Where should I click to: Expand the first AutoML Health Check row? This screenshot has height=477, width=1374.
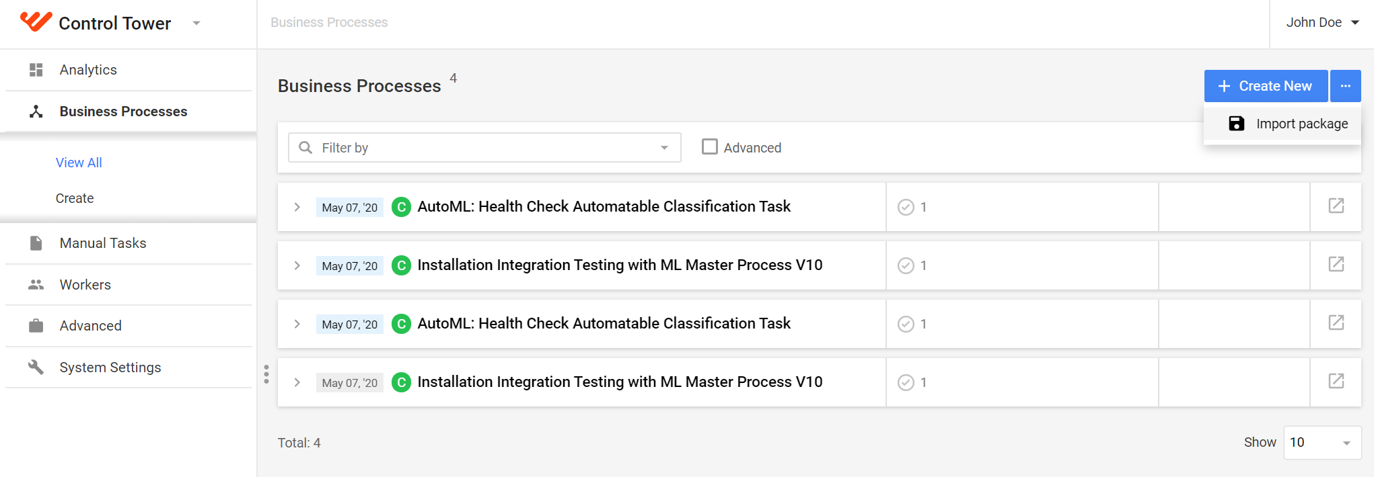[x=297, y=207]
